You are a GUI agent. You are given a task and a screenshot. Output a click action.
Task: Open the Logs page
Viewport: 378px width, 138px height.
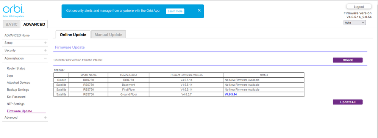click(x=10, y=75)
